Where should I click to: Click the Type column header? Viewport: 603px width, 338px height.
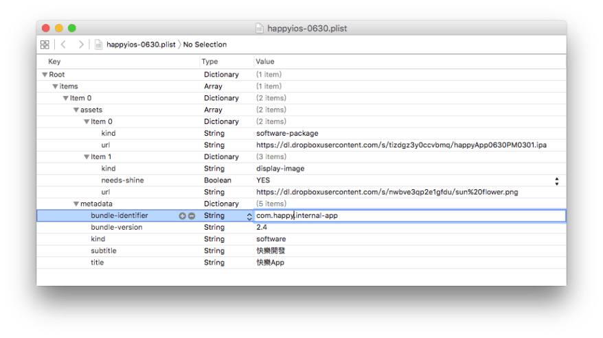[x=209, y=62]
